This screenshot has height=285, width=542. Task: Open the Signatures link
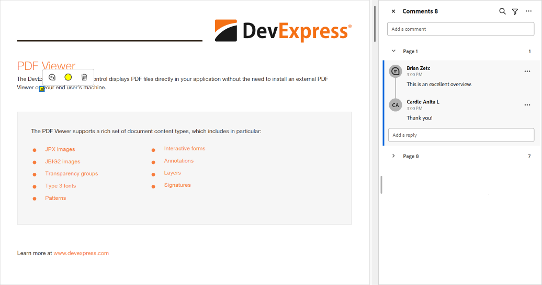click(177, 185)
